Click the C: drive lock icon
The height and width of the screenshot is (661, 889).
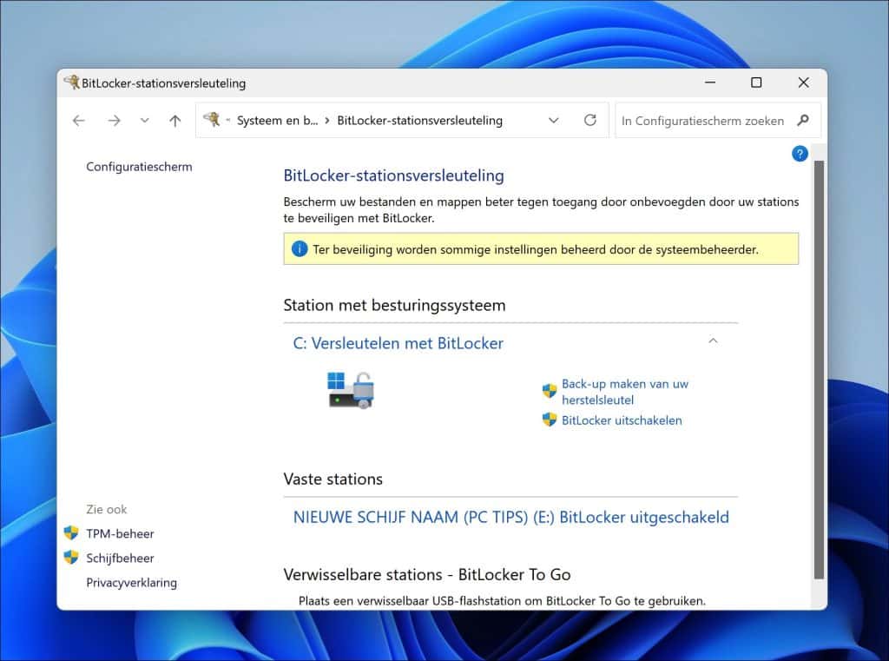[x=351, y=390]
